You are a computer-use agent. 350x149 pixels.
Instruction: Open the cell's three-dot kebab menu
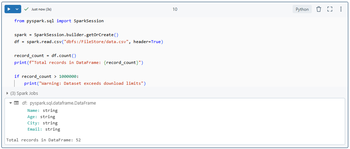(x=341, y=9)
